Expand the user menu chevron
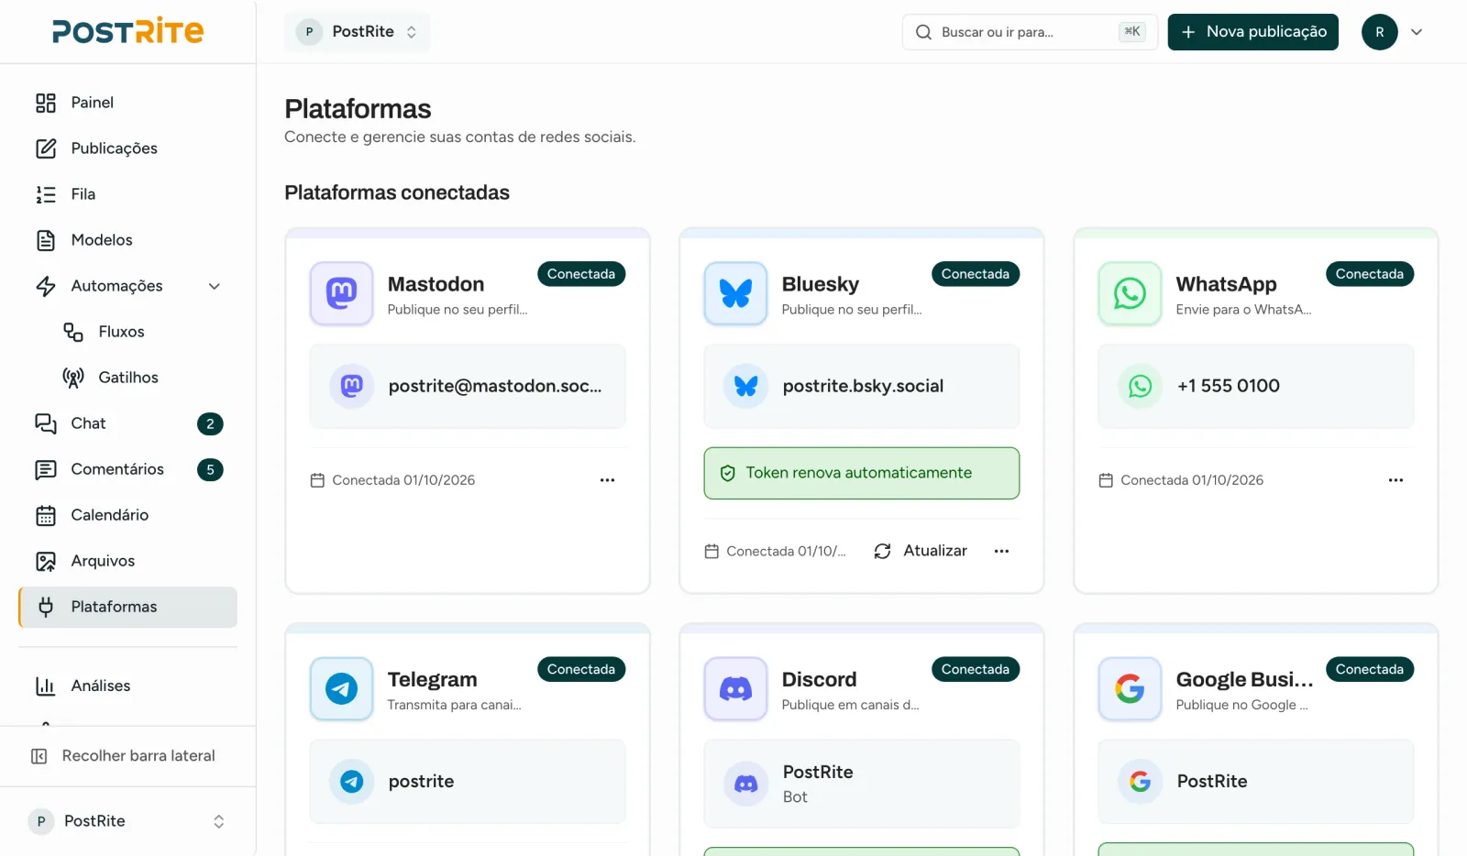The height and width of the screenshot is (856, 1467). click(x=1417, y=32)
